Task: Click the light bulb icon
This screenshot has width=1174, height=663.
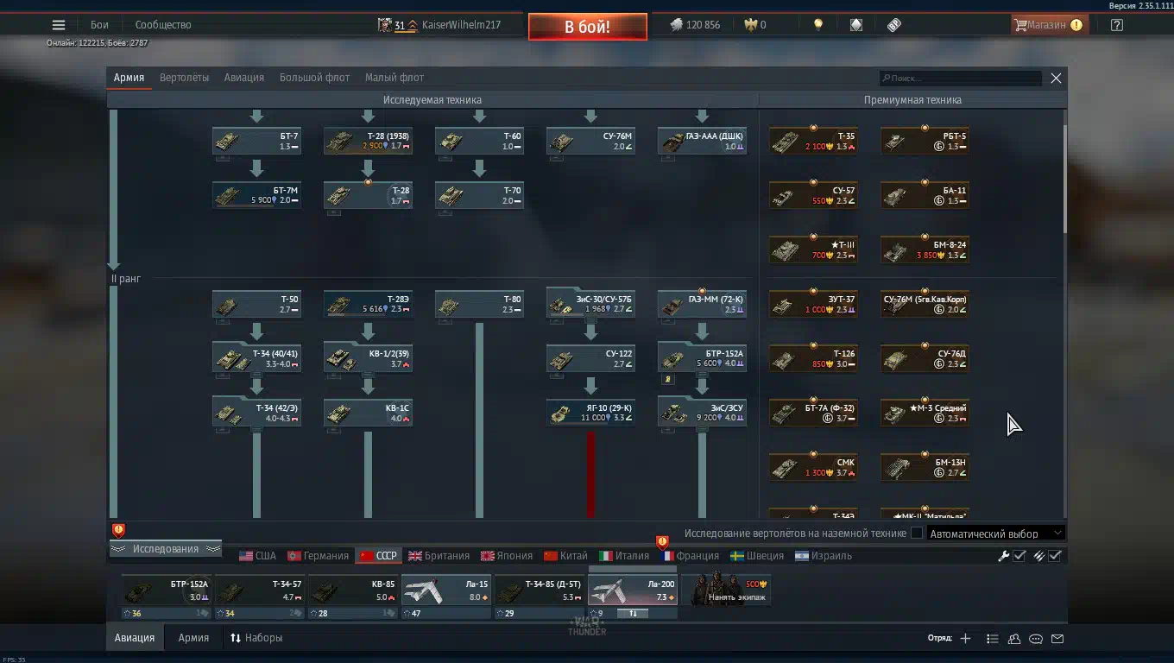Action: coord(818,25)
